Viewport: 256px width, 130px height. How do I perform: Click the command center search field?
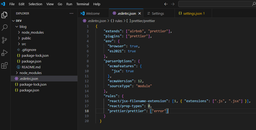coord(217,4)
